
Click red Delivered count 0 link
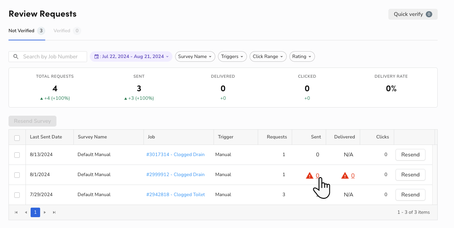point(353,175)
